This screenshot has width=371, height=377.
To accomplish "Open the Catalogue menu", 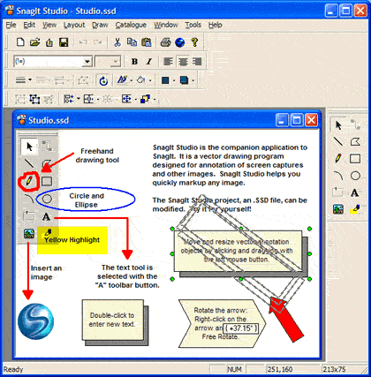I will [x=131, y=25].
